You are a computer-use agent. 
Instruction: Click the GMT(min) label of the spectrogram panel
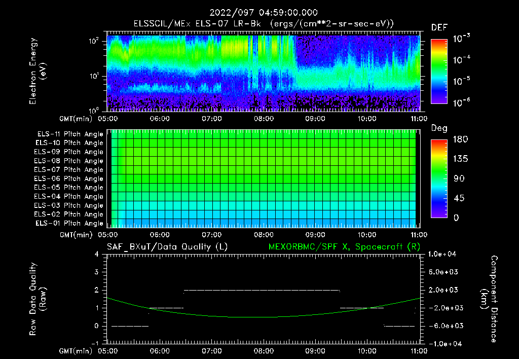(x=76, y=119)
